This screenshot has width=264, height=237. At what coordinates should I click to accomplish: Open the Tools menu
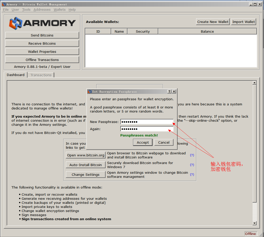pos(26,10)
